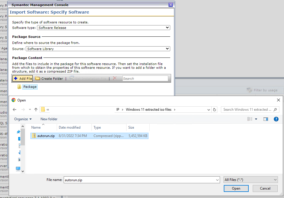Click the address bar folder icon

tap(43, 110)
